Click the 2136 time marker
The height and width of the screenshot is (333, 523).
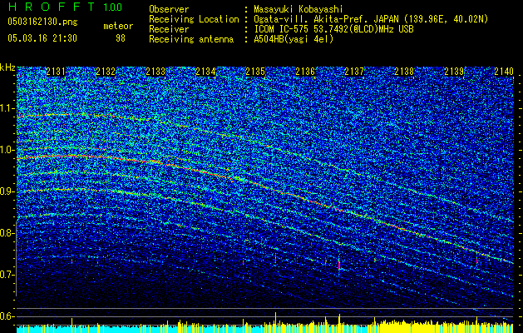click(x=305, y=72)
